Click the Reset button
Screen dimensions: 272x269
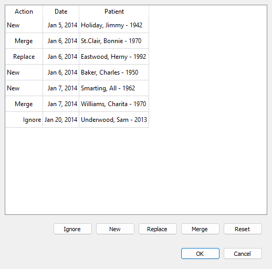[x=243, y=229]
